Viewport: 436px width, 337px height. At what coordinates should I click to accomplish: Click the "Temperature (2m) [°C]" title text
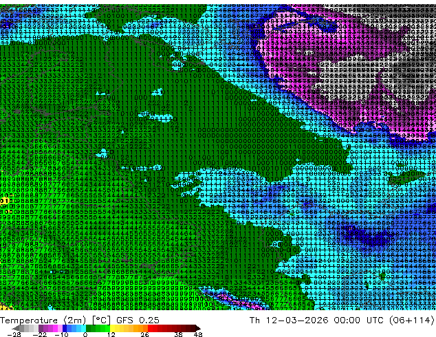click(x=55, y=320)
